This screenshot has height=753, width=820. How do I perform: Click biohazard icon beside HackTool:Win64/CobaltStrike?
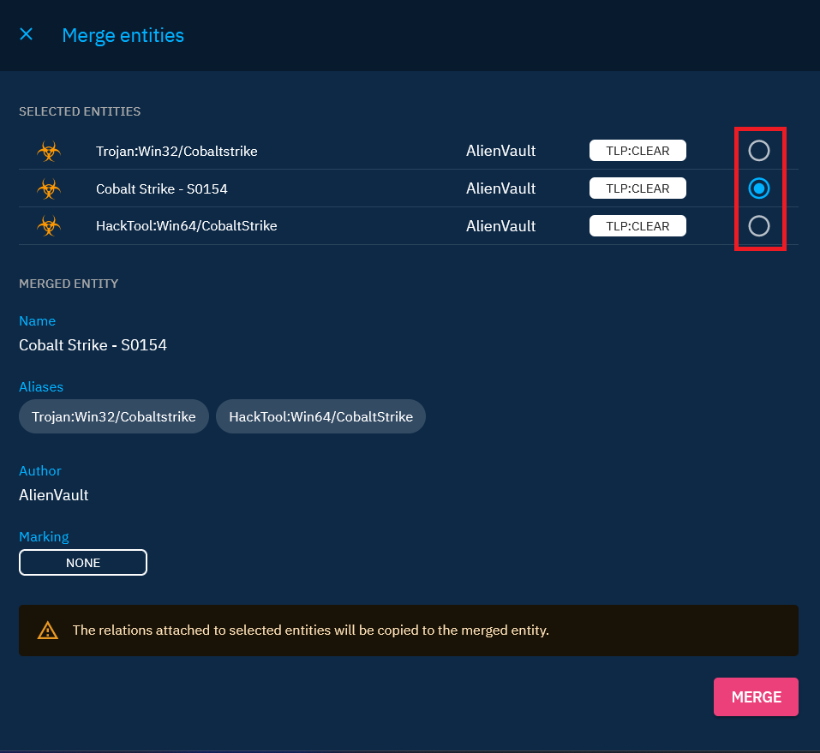click(x=49, y=226)
